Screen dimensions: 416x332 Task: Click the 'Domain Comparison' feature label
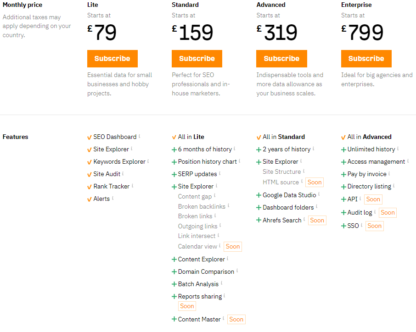click(206, 271)
